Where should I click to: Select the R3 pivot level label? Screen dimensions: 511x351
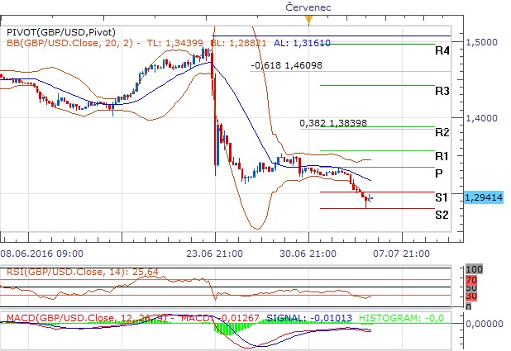(442, 91)
